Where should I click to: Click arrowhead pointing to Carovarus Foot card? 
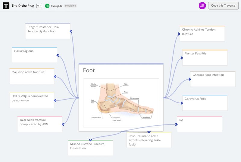point(181,103)
